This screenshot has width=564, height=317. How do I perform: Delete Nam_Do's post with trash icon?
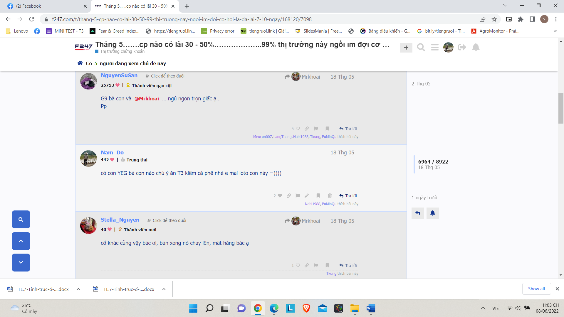click(330, 196)
